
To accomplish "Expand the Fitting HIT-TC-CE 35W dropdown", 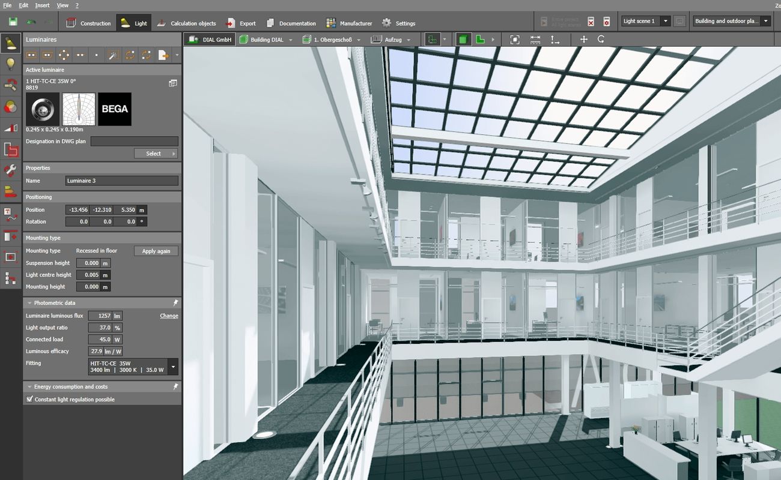I will [173, 366].
